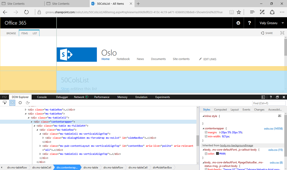Click the #444 color swatch

pyautogui.click(x=217, y=154)
